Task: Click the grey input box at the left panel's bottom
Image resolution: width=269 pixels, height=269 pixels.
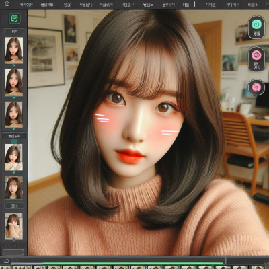Action: (x=13, y=252)
